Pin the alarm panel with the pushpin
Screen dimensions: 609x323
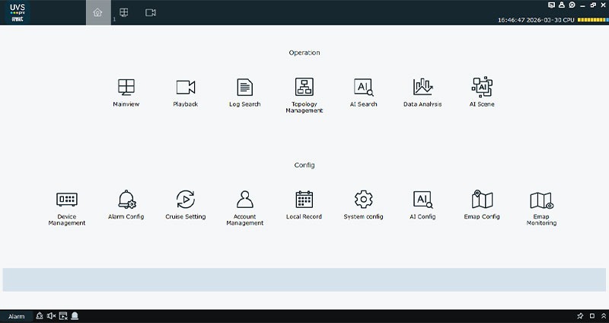(x=580, y=316)
